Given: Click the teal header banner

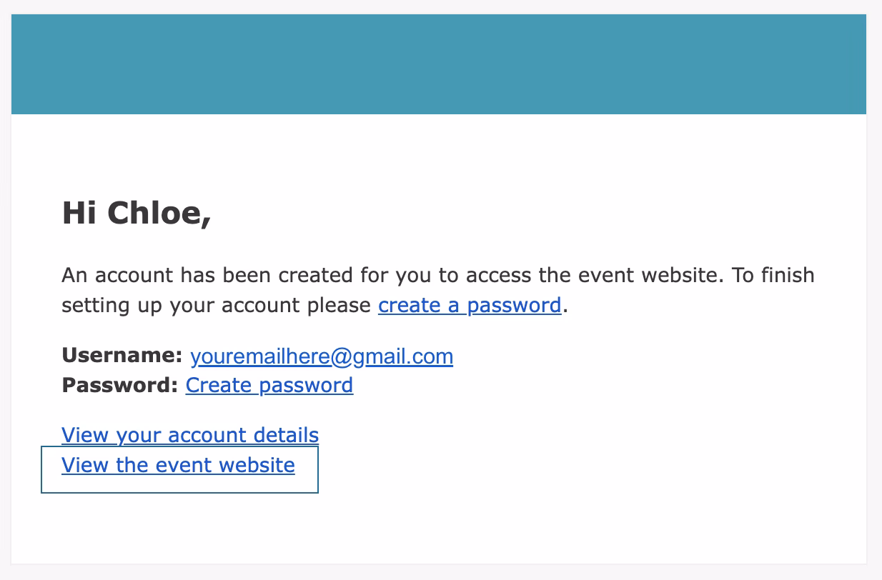Looking at the screenshot, I should [x=438, y=64].
